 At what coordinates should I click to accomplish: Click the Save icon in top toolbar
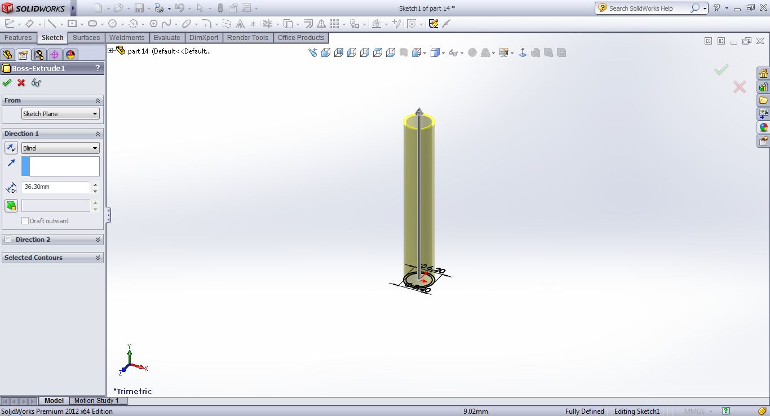click(139, 8)
